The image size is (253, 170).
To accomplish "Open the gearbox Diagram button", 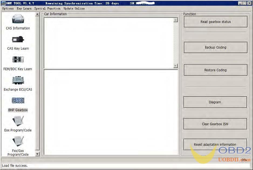I will [215, 102].
